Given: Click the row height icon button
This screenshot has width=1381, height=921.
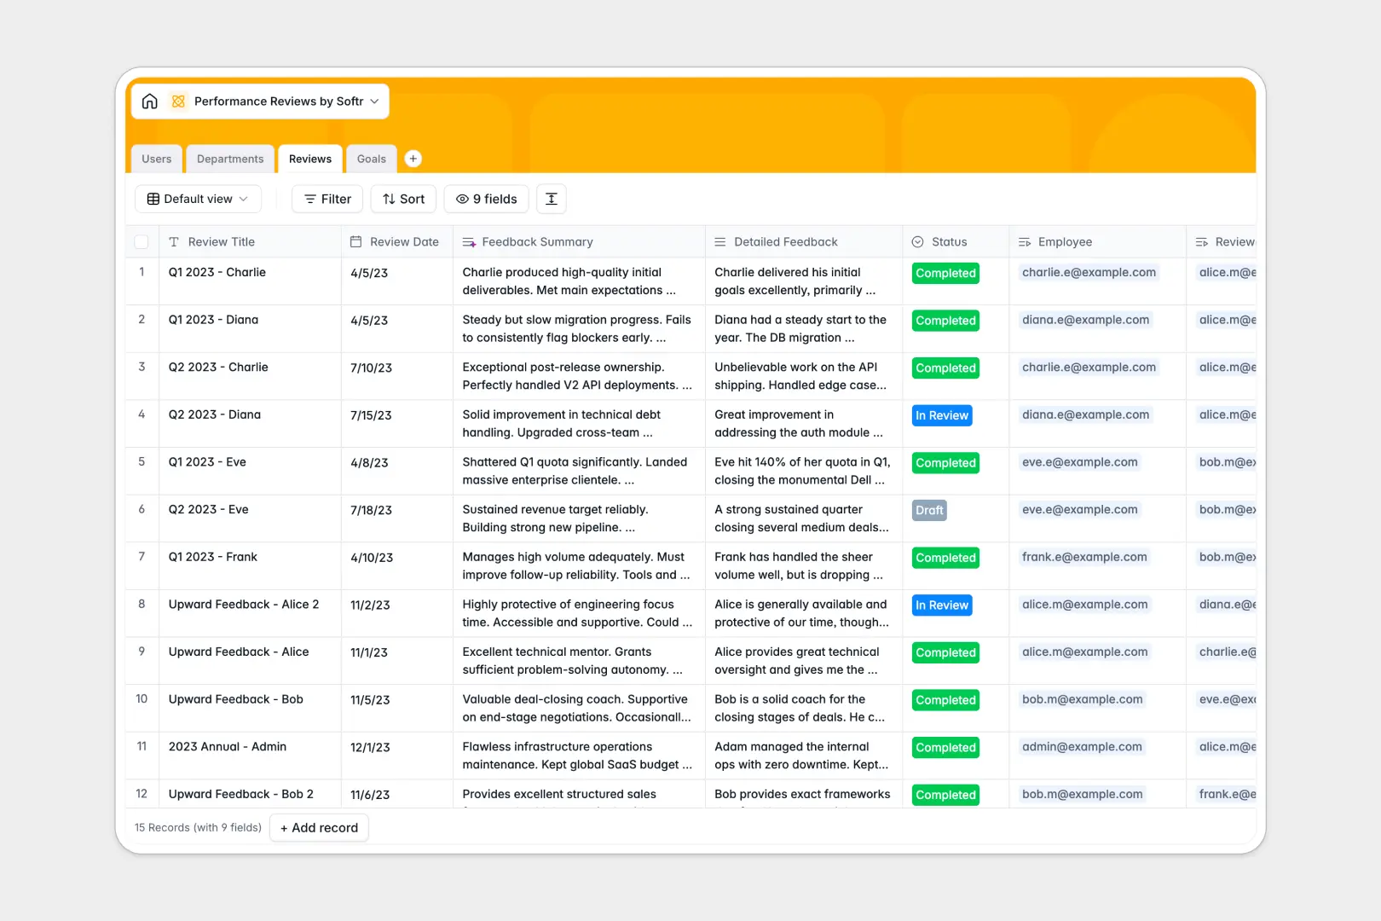Looking at the screenshot, I should [552, 199].
